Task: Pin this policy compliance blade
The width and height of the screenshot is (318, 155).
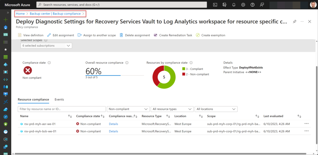Action: click(x=294, y=22)
